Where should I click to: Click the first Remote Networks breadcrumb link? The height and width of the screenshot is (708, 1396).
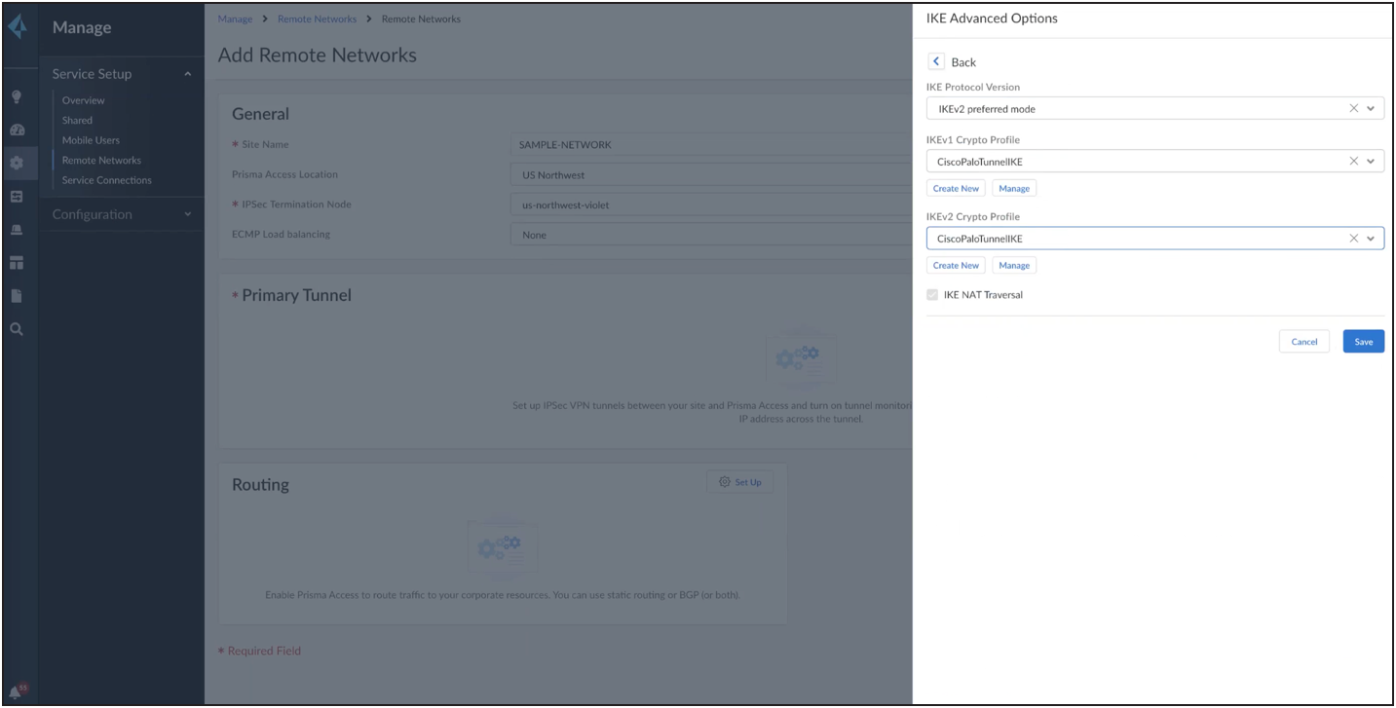coord(317,19)
